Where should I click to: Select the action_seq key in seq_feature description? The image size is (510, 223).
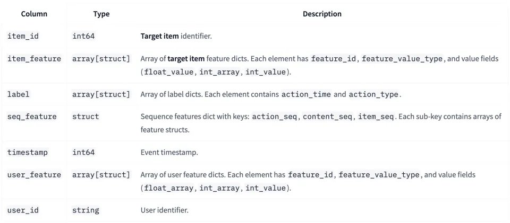pyautogui.click(x=277, y=117)
